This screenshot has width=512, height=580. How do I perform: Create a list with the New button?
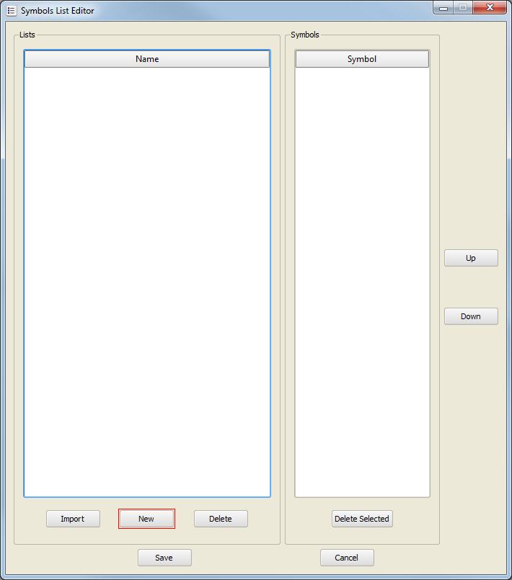146,519
